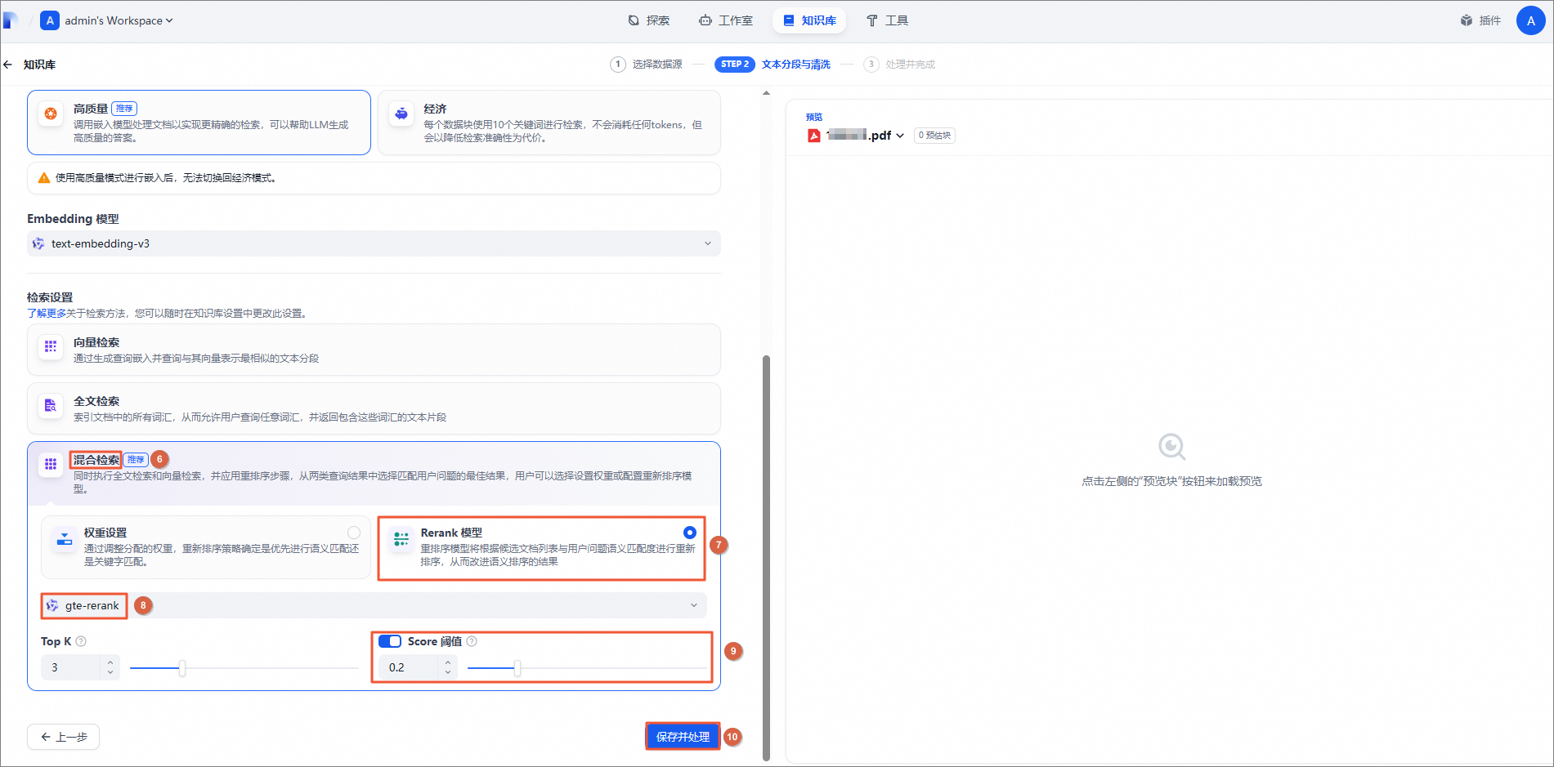The height and width of the screenshot is (767, 1554).
Task: Select the 权重设置 radio button
Action: 354,533
